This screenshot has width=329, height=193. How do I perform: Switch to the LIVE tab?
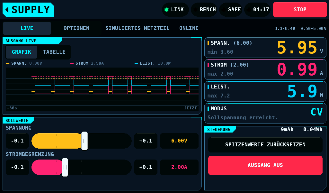(27, 28)
